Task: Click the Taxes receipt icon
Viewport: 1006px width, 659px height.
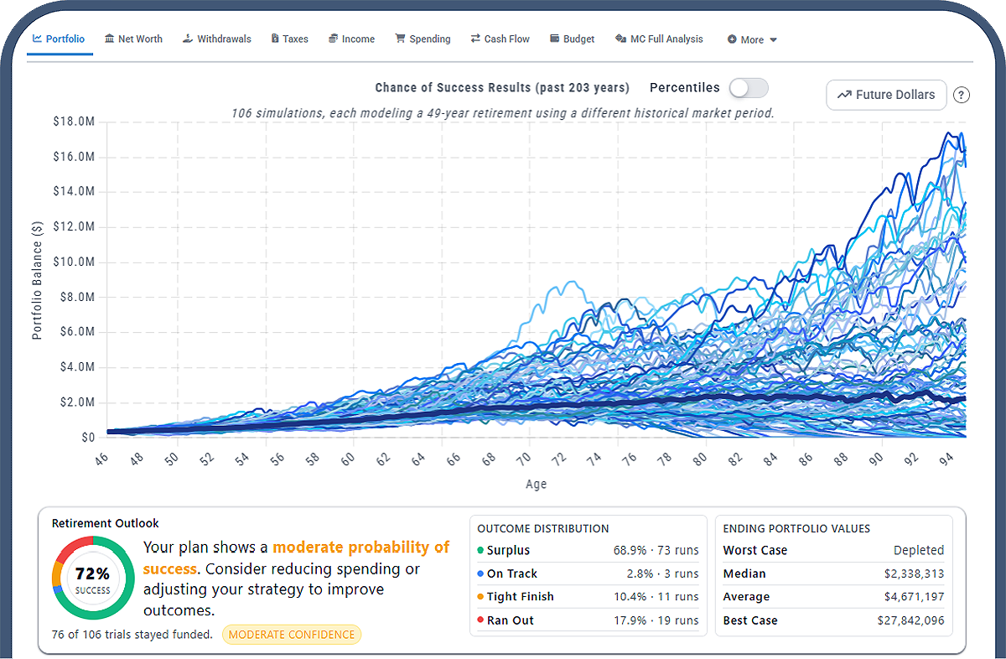Action: pyautogui.click(x=274, y=39)
